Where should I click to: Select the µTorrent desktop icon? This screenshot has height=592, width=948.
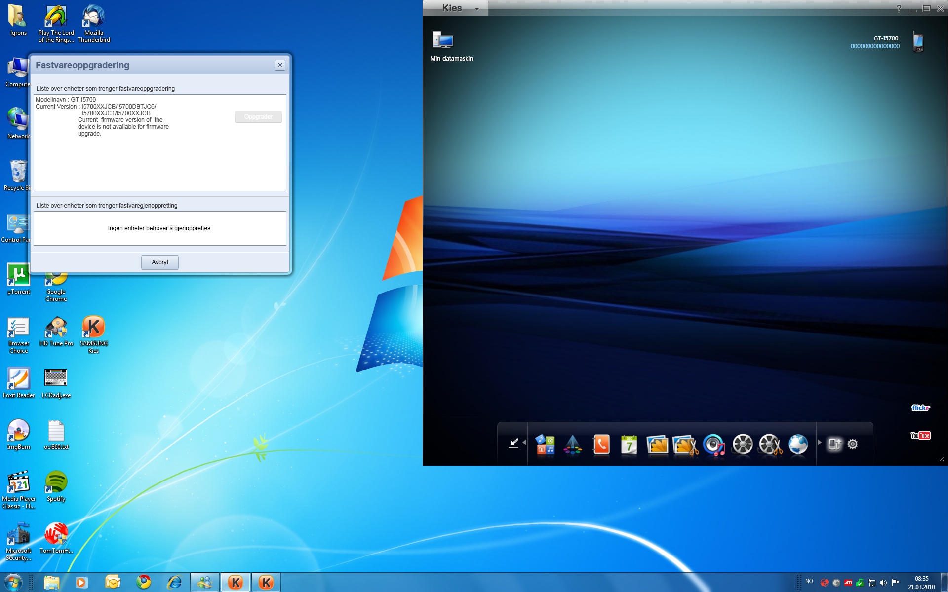[x=19, y=279]
